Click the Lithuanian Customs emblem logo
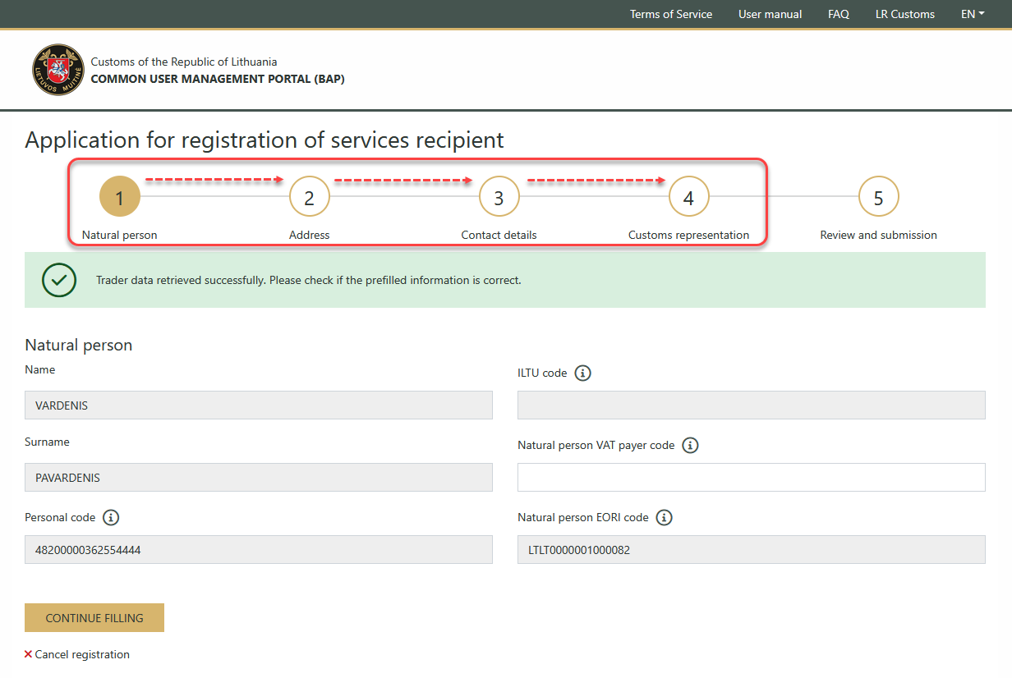This screenshot has width=1012, height=678. (57, 70)
